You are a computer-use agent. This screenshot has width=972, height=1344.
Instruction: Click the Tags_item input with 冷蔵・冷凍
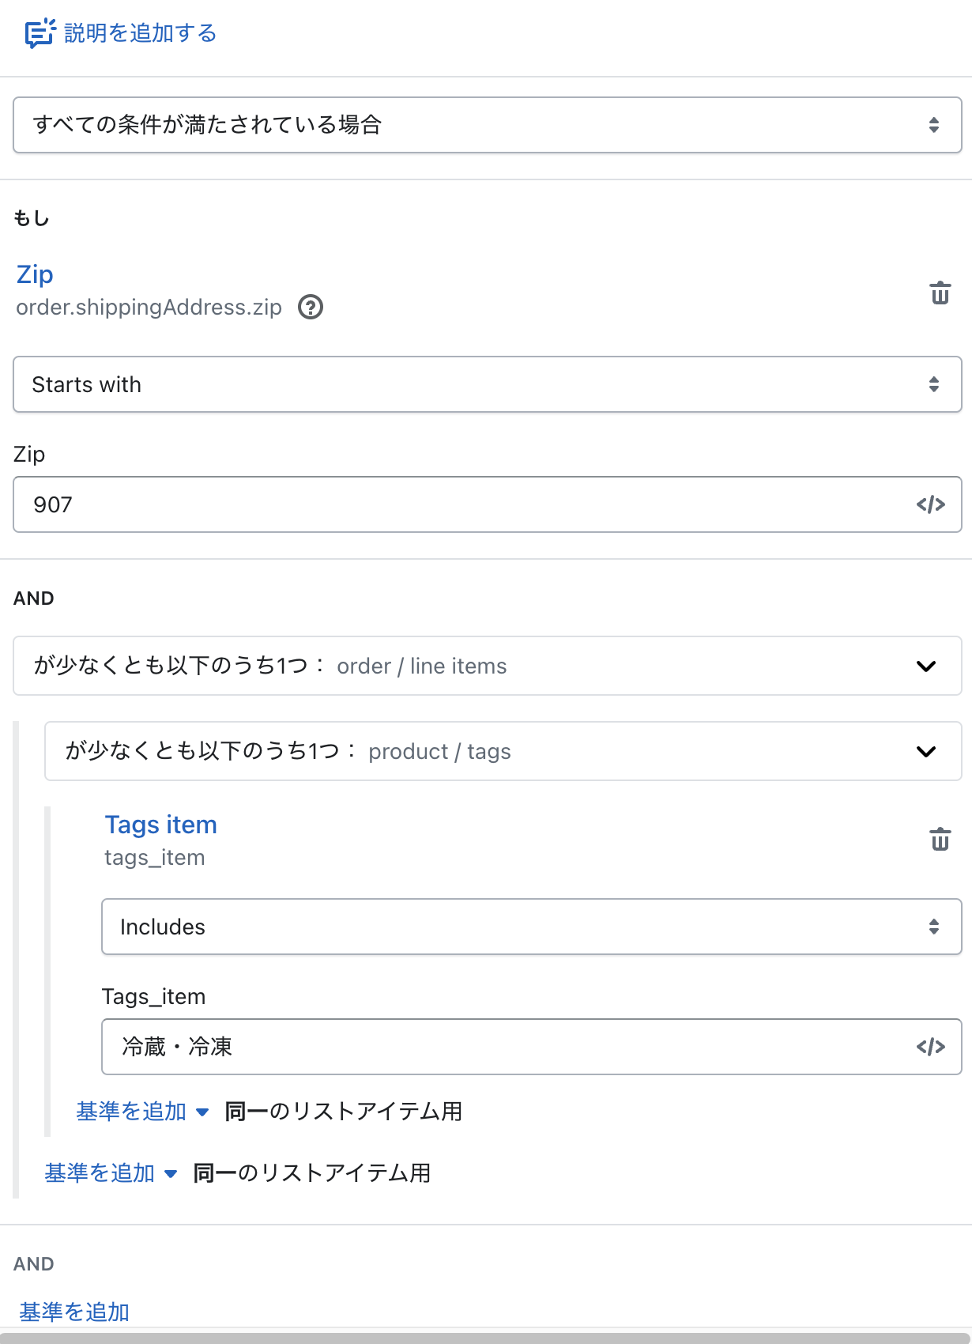coord(506,1047)
